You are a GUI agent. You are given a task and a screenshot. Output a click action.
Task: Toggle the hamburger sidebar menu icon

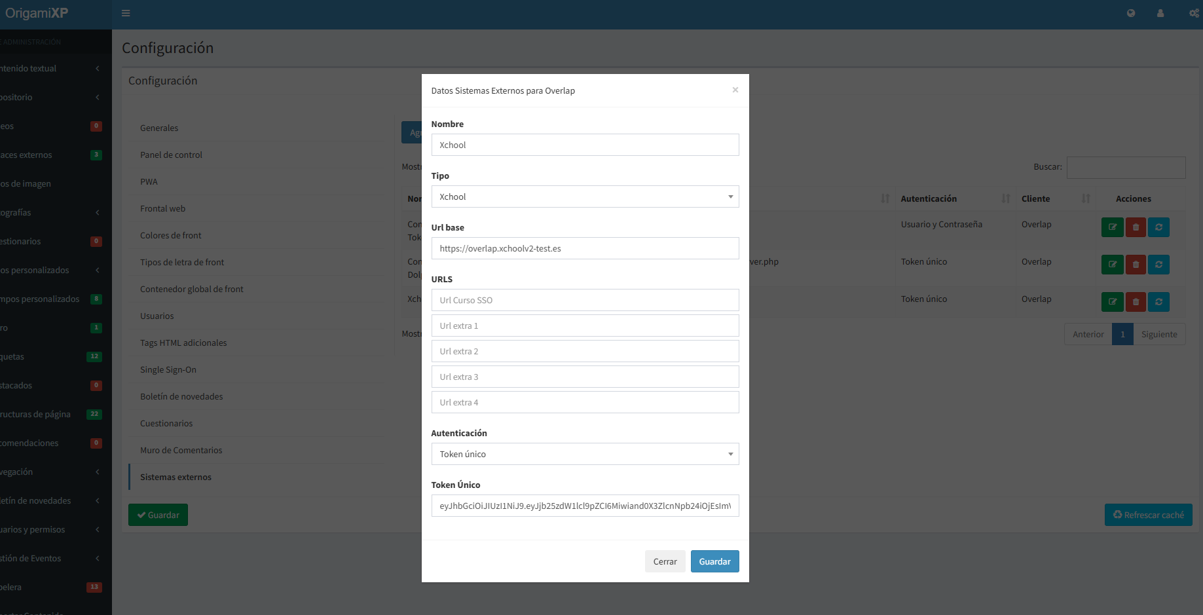tap(126, 13)
